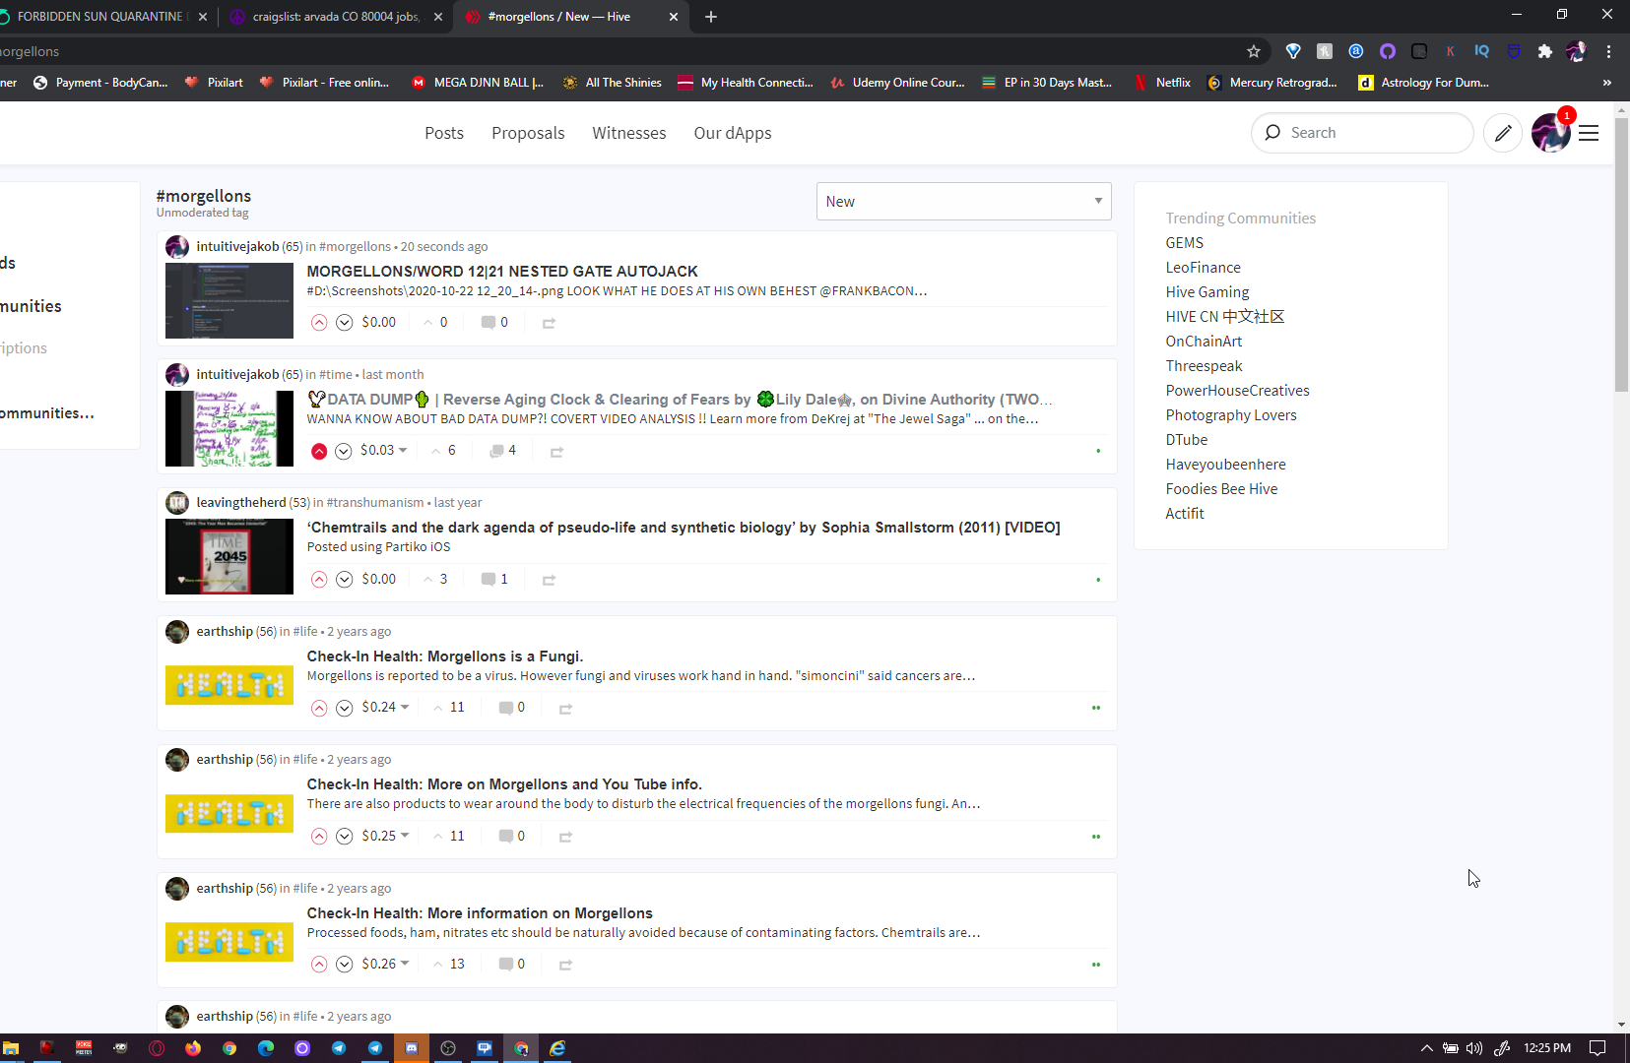Expand payout details for $0.26 post
This screenshot has width=1630, height=1063.
point(405,964)
